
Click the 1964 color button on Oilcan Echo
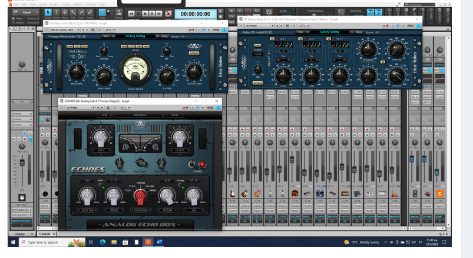[x=124, y=47]
